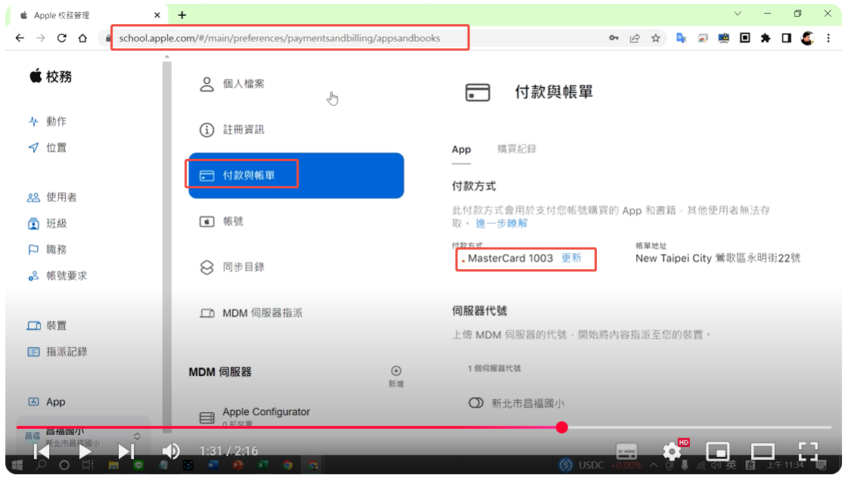Skip to the previous video
This screenshot has height=478, width=848.
click(42, 451)
